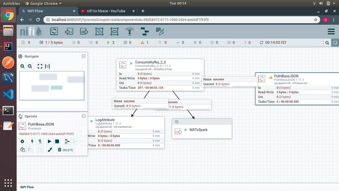Select the Processor component icon in toolbar

point(54,32)
